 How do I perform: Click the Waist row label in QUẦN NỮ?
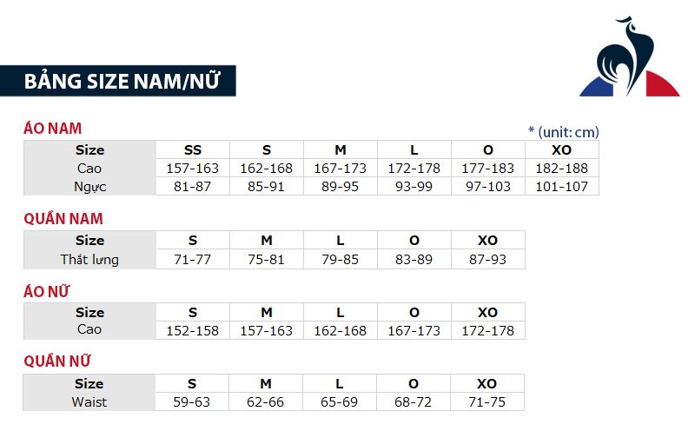click(x=89, y=402)
